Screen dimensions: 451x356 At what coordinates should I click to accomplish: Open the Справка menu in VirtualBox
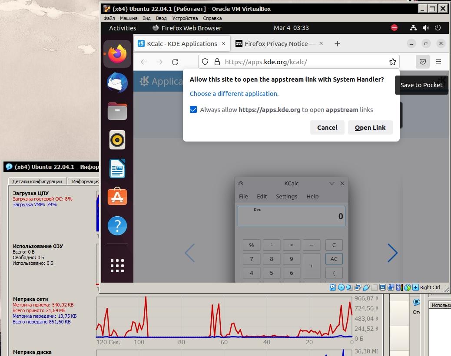pos(212,18)
